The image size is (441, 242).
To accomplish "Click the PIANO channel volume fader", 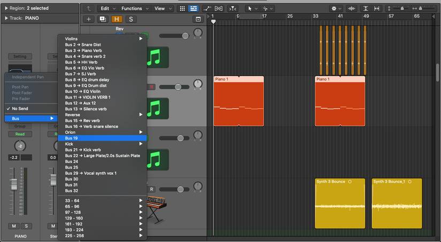I will point(13,185).
